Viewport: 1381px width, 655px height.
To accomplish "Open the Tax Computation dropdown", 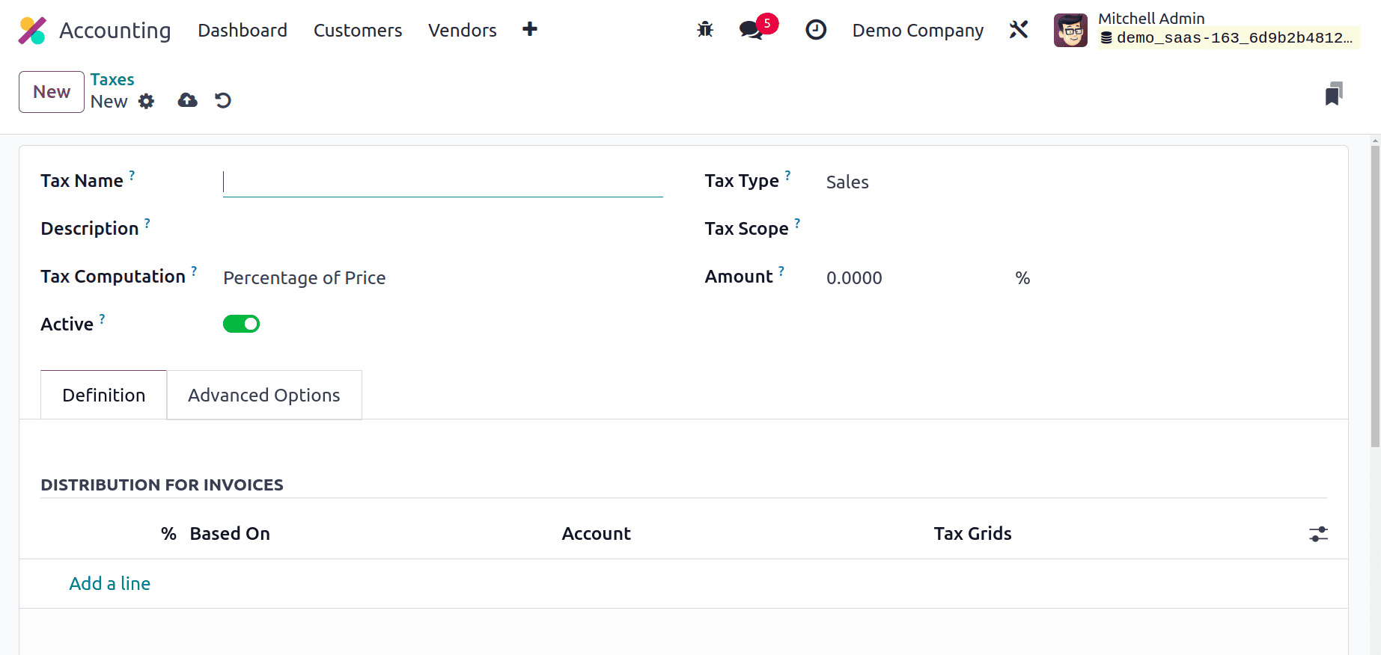I will click(442, 278).
